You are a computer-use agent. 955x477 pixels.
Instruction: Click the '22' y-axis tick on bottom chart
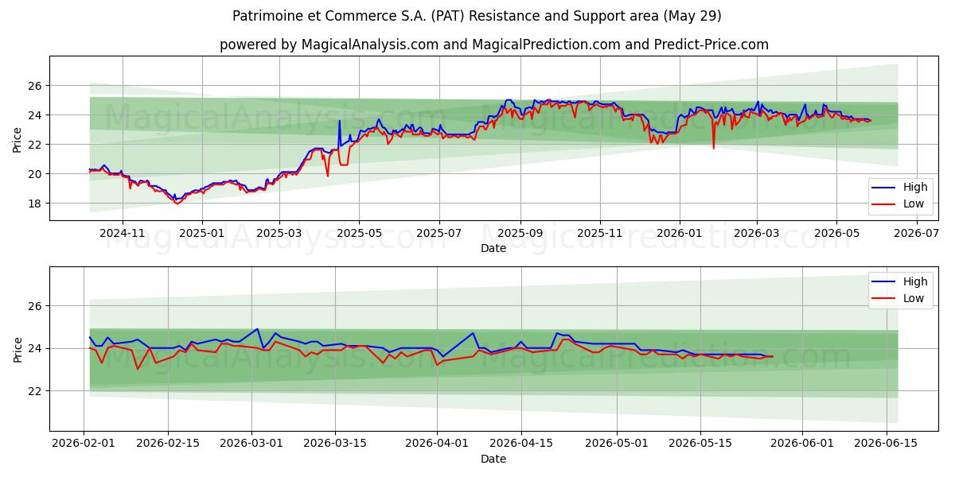click(x=37, y=391)
